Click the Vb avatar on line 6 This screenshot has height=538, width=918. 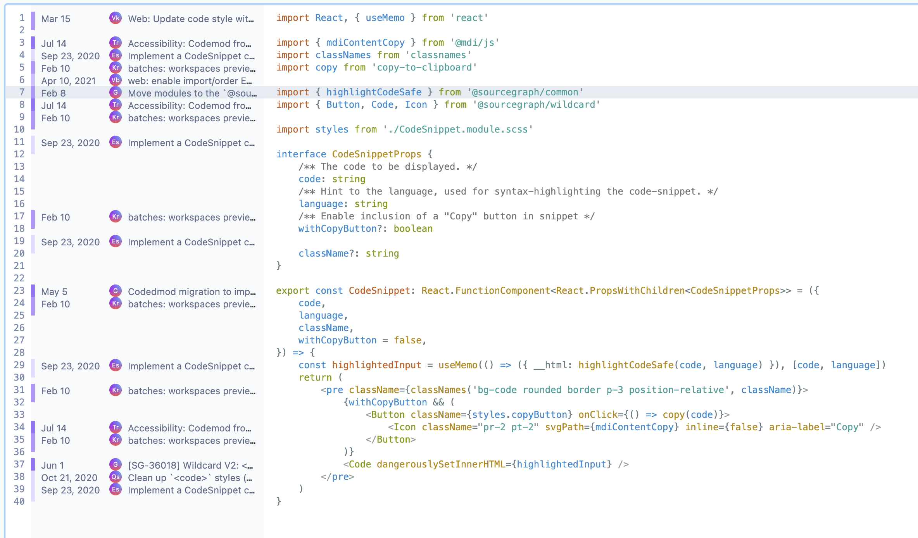tap(116, 80)
